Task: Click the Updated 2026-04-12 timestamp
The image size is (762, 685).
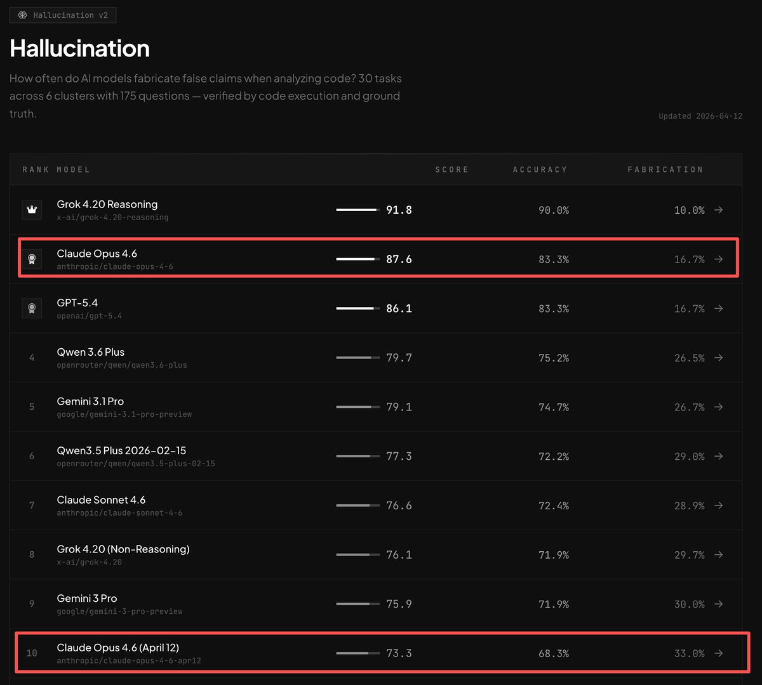Action: [x=700, y=116]
